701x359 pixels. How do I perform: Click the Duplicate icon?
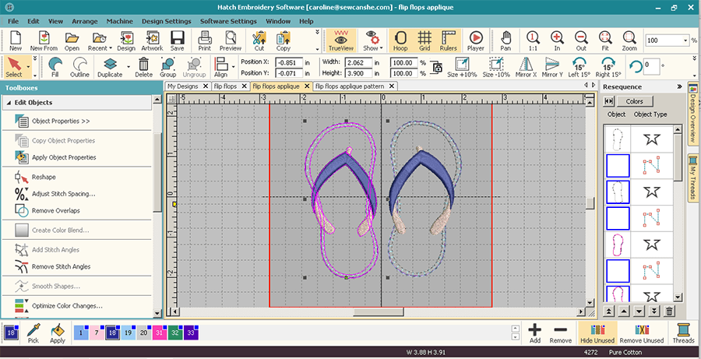pos(110,67)
